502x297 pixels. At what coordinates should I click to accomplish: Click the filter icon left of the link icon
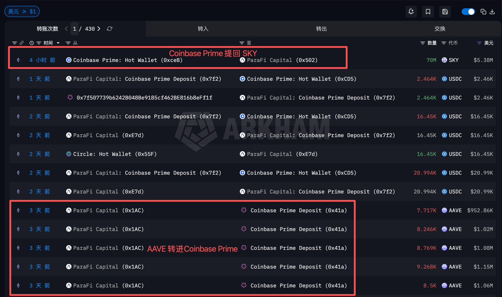(14, 43)
